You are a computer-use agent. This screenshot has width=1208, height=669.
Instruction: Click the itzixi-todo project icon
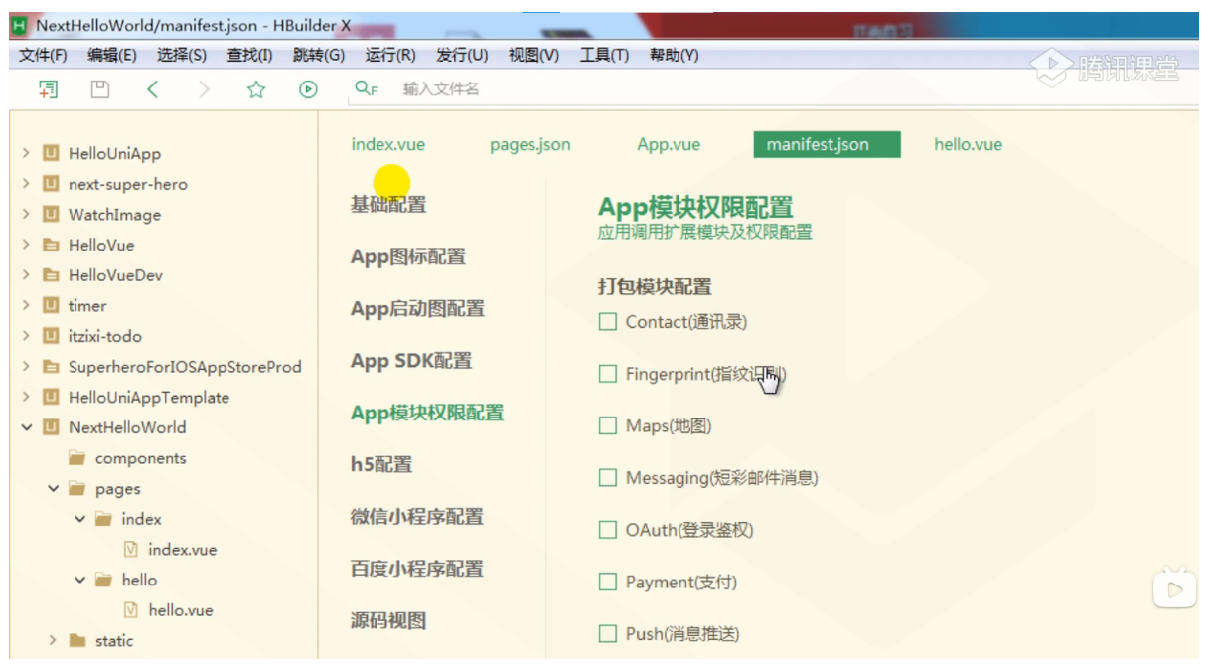coord(51,336)
